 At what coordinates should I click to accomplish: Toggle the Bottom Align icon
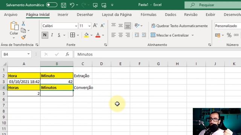pyautogui.click(x=128, y=26)
